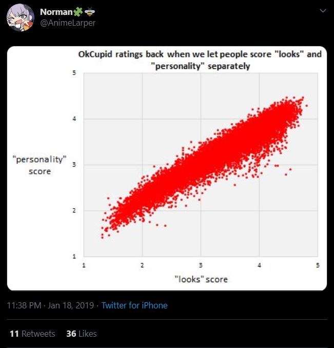Click the @AnimeLarper handle
The width and height of the screenshot is (334, 348).
pyautogui.click(x=67, y=23)
